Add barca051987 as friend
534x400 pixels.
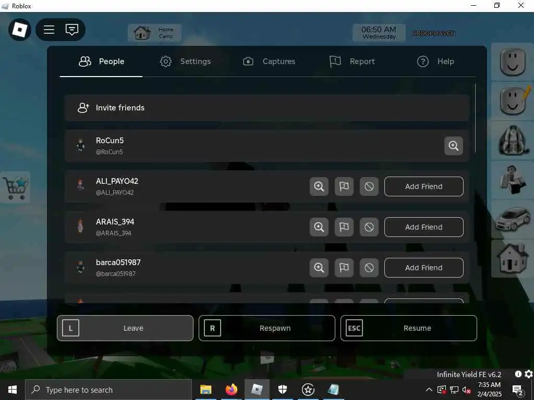423,268
